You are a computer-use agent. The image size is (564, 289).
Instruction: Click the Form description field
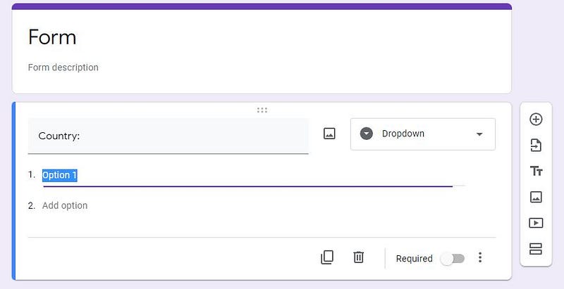pos(63,68)
